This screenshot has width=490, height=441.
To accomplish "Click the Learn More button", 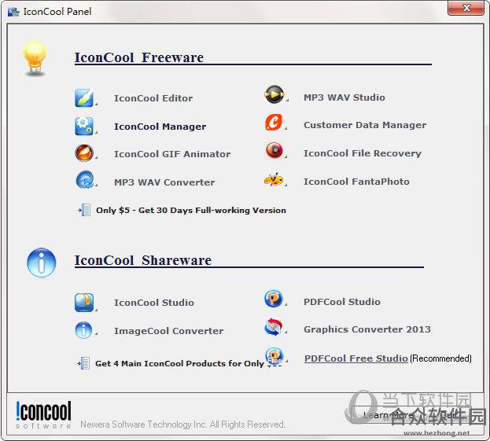I will click(387, 415).
